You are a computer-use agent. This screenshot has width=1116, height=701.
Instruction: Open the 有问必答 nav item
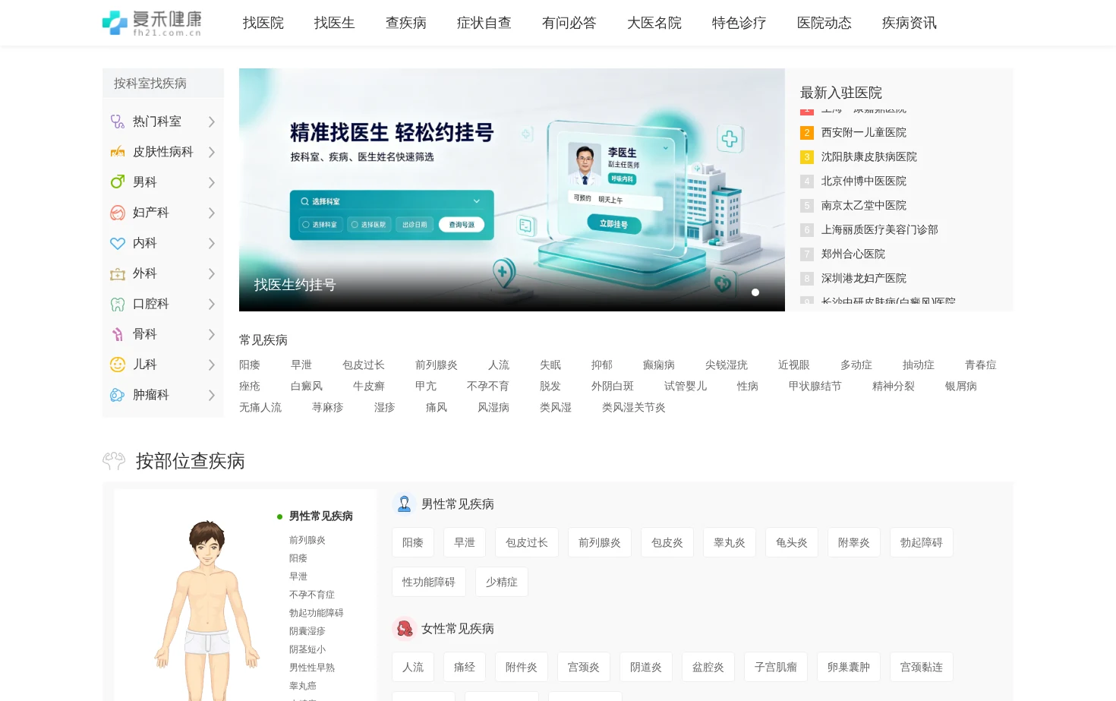point(569,23)
